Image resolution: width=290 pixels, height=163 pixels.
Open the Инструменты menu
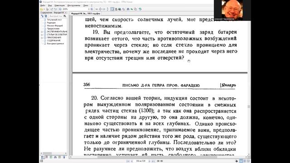(x=74, y=5)
